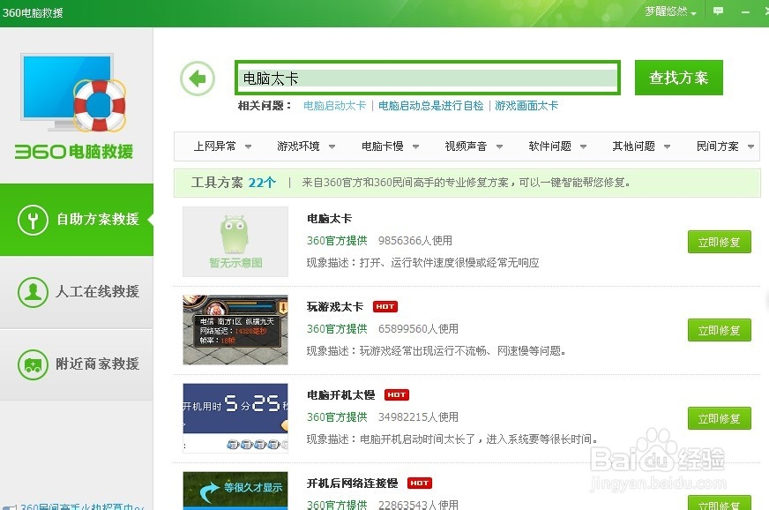The height and width of the screenshot is (510, 769).
Task: Click inside the 电脑太卡 search field
Action: pyautogui.click(x=426, y=78)
